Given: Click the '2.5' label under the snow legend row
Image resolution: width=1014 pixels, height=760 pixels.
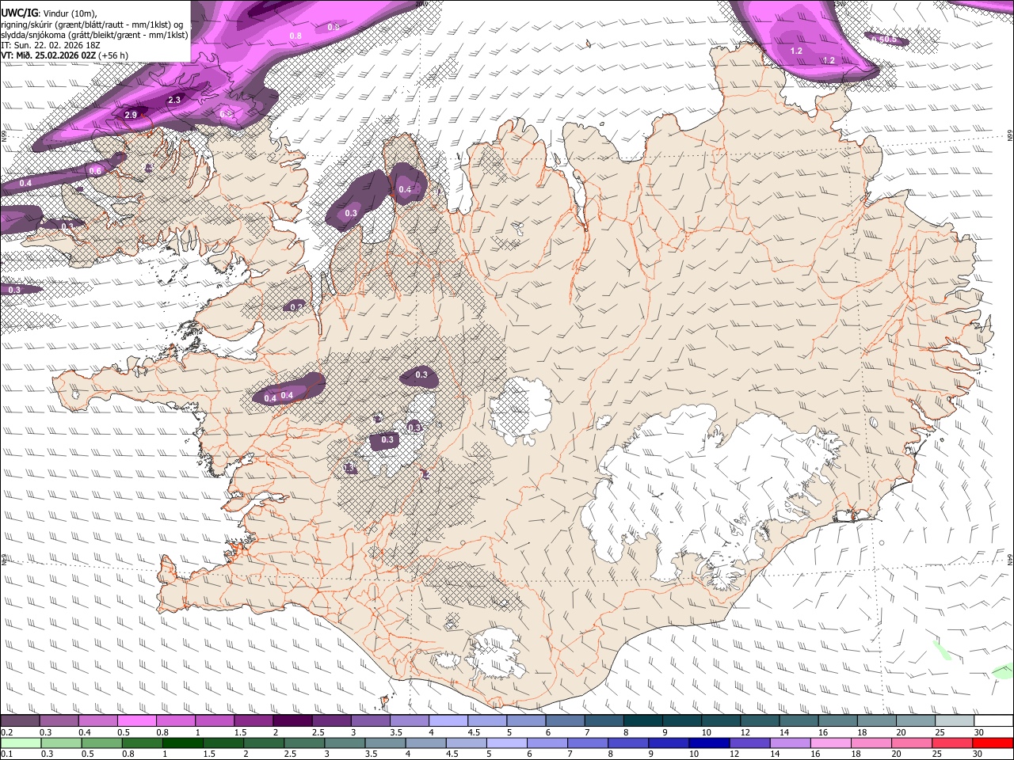Looking at the screenshot, I should point(318,732).
